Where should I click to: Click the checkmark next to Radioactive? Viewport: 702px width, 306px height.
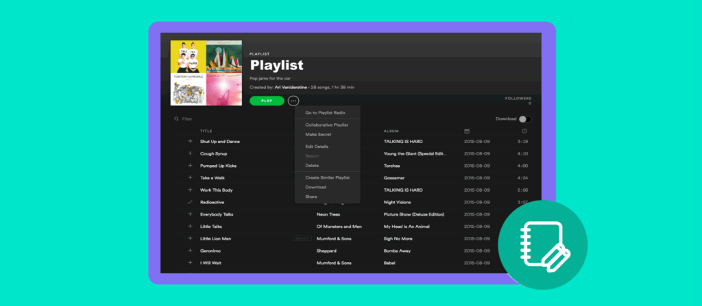pos(190,202)
